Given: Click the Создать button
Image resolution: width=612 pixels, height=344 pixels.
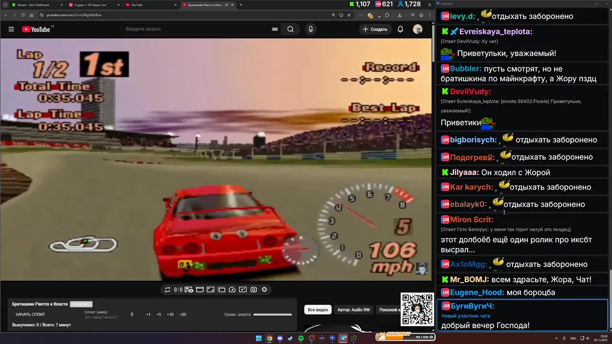Looking at the screenshot, I should click(375, 29).
